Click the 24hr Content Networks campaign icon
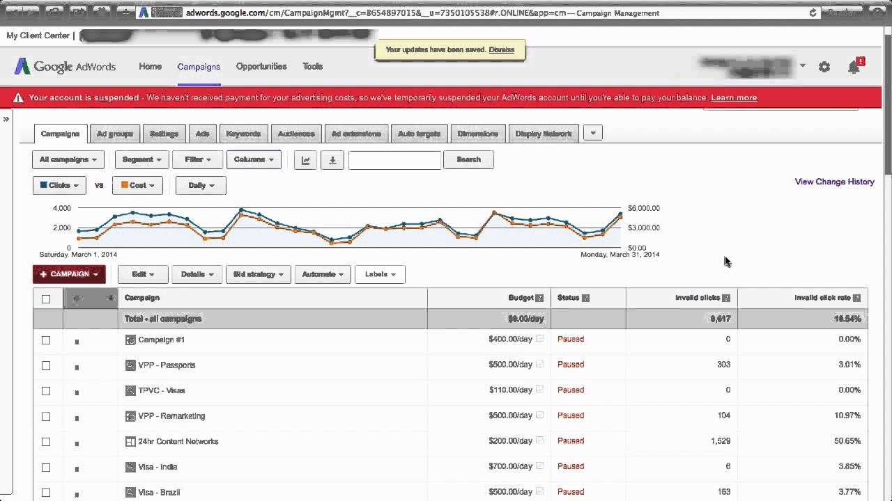The height and width of the screenshot is (501, 892). pos(130,441)
